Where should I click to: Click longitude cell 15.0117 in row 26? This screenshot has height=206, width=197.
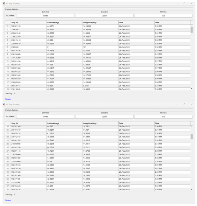click(x=100, y=148)
